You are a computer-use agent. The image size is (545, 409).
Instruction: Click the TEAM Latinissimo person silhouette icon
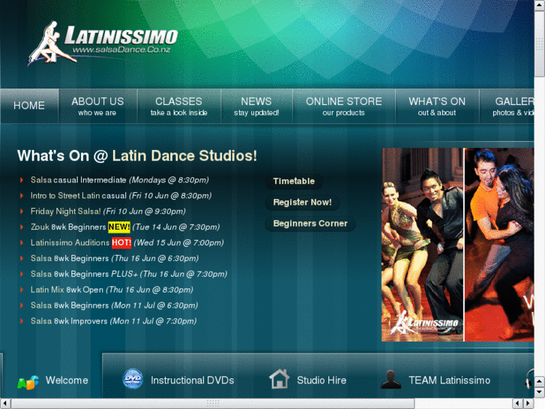[x=391, y=380]
